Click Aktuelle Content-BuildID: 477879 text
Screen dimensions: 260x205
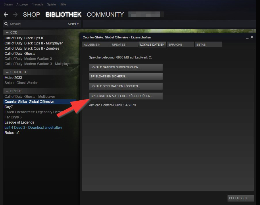pyautogui.click(x=112, y=105)
